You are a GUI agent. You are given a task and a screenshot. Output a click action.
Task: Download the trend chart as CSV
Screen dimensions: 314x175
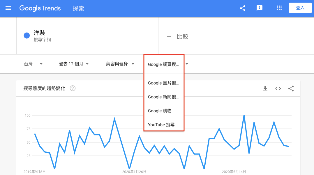[x=265, y=89]
